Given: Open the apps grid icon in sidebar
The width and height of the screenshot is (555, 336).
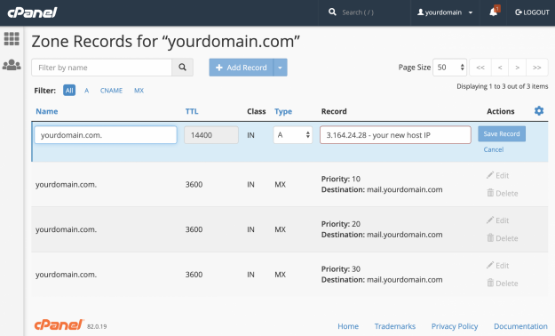Looking at the screenshot, I should tap(12, 38).
